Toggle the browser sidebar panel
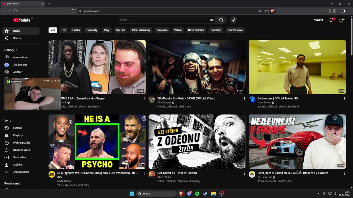 343,11
